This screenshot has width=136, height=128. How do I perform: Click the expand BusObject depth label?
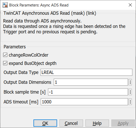(x=33, y=63)
